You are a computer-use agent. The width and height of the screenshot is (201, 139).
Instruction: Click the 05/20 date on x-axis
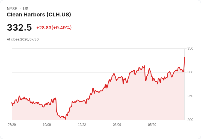click(152, 124)
